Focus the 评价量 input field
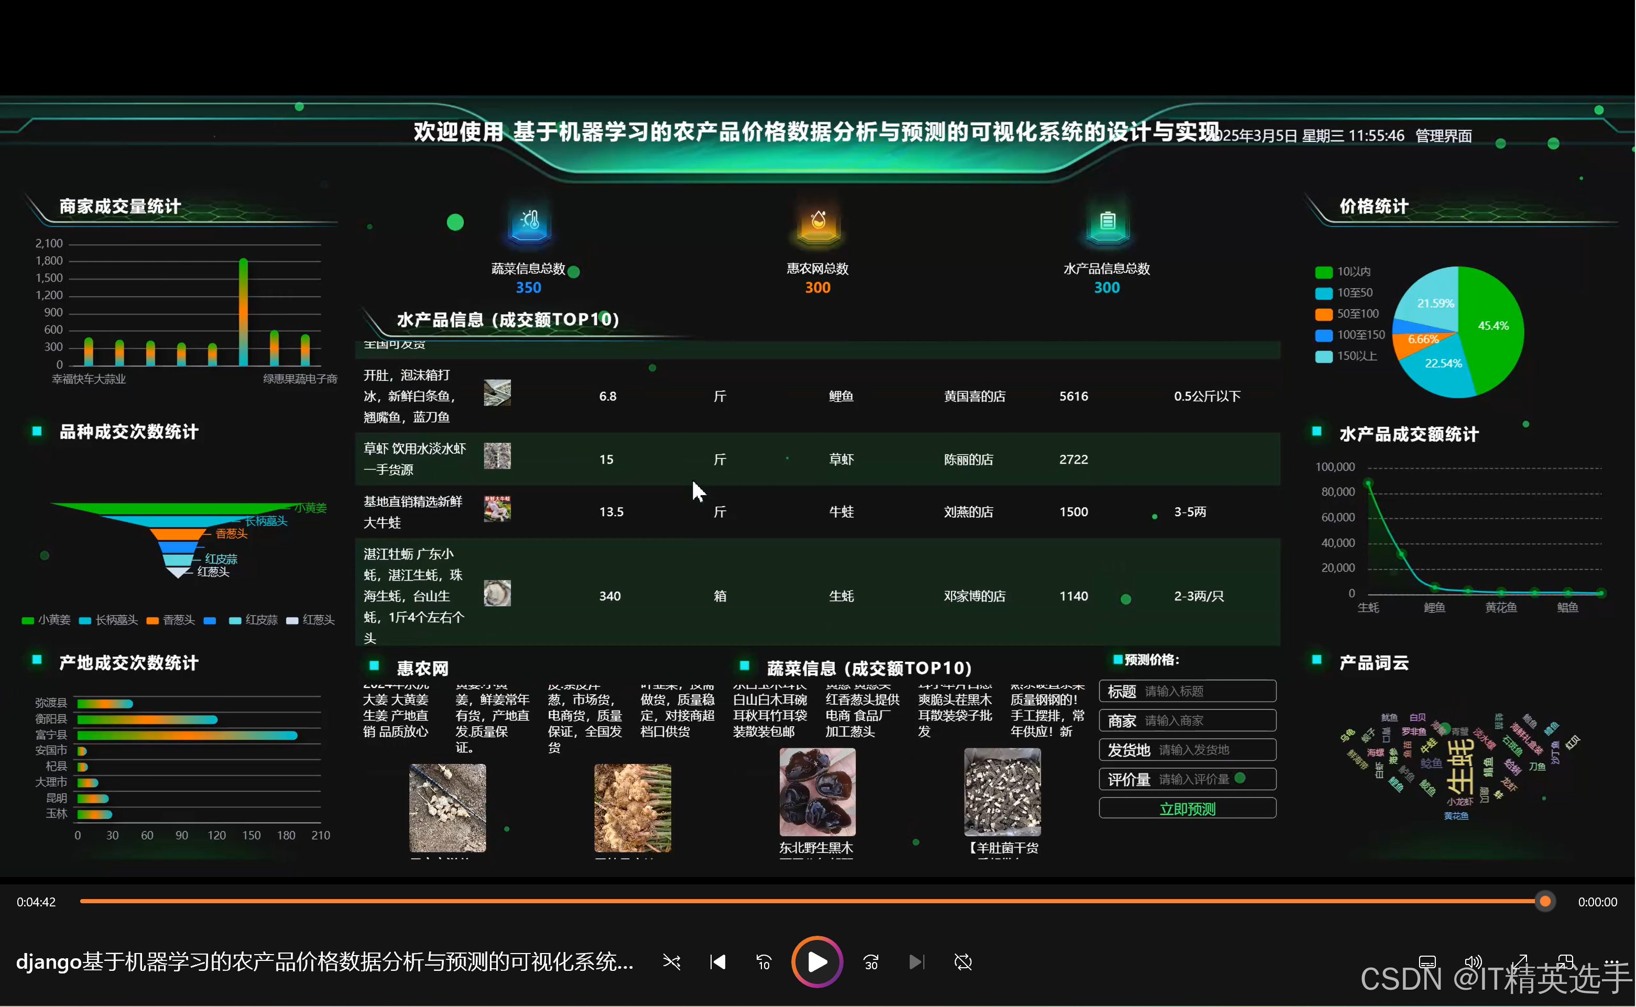Viewport: 1636px width, 1007px height. pos(1187,779)
